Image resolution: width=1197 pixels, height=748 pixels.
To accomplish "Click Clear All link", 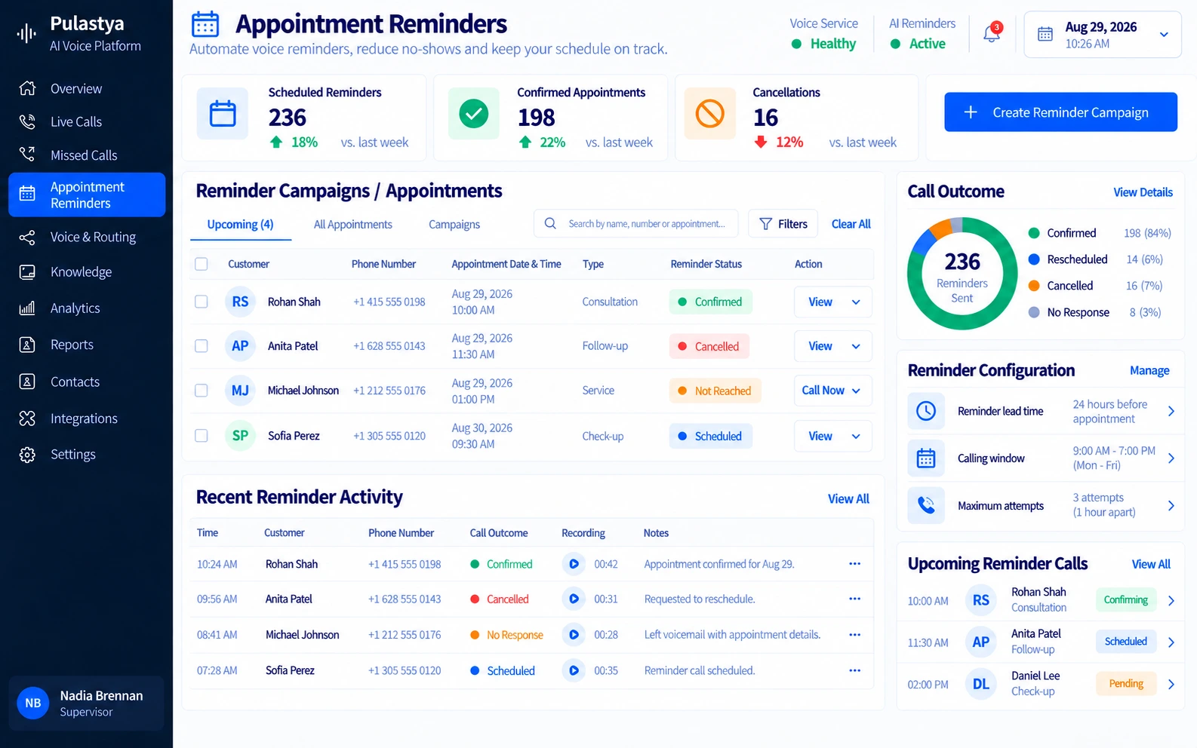I will (851, 224).
